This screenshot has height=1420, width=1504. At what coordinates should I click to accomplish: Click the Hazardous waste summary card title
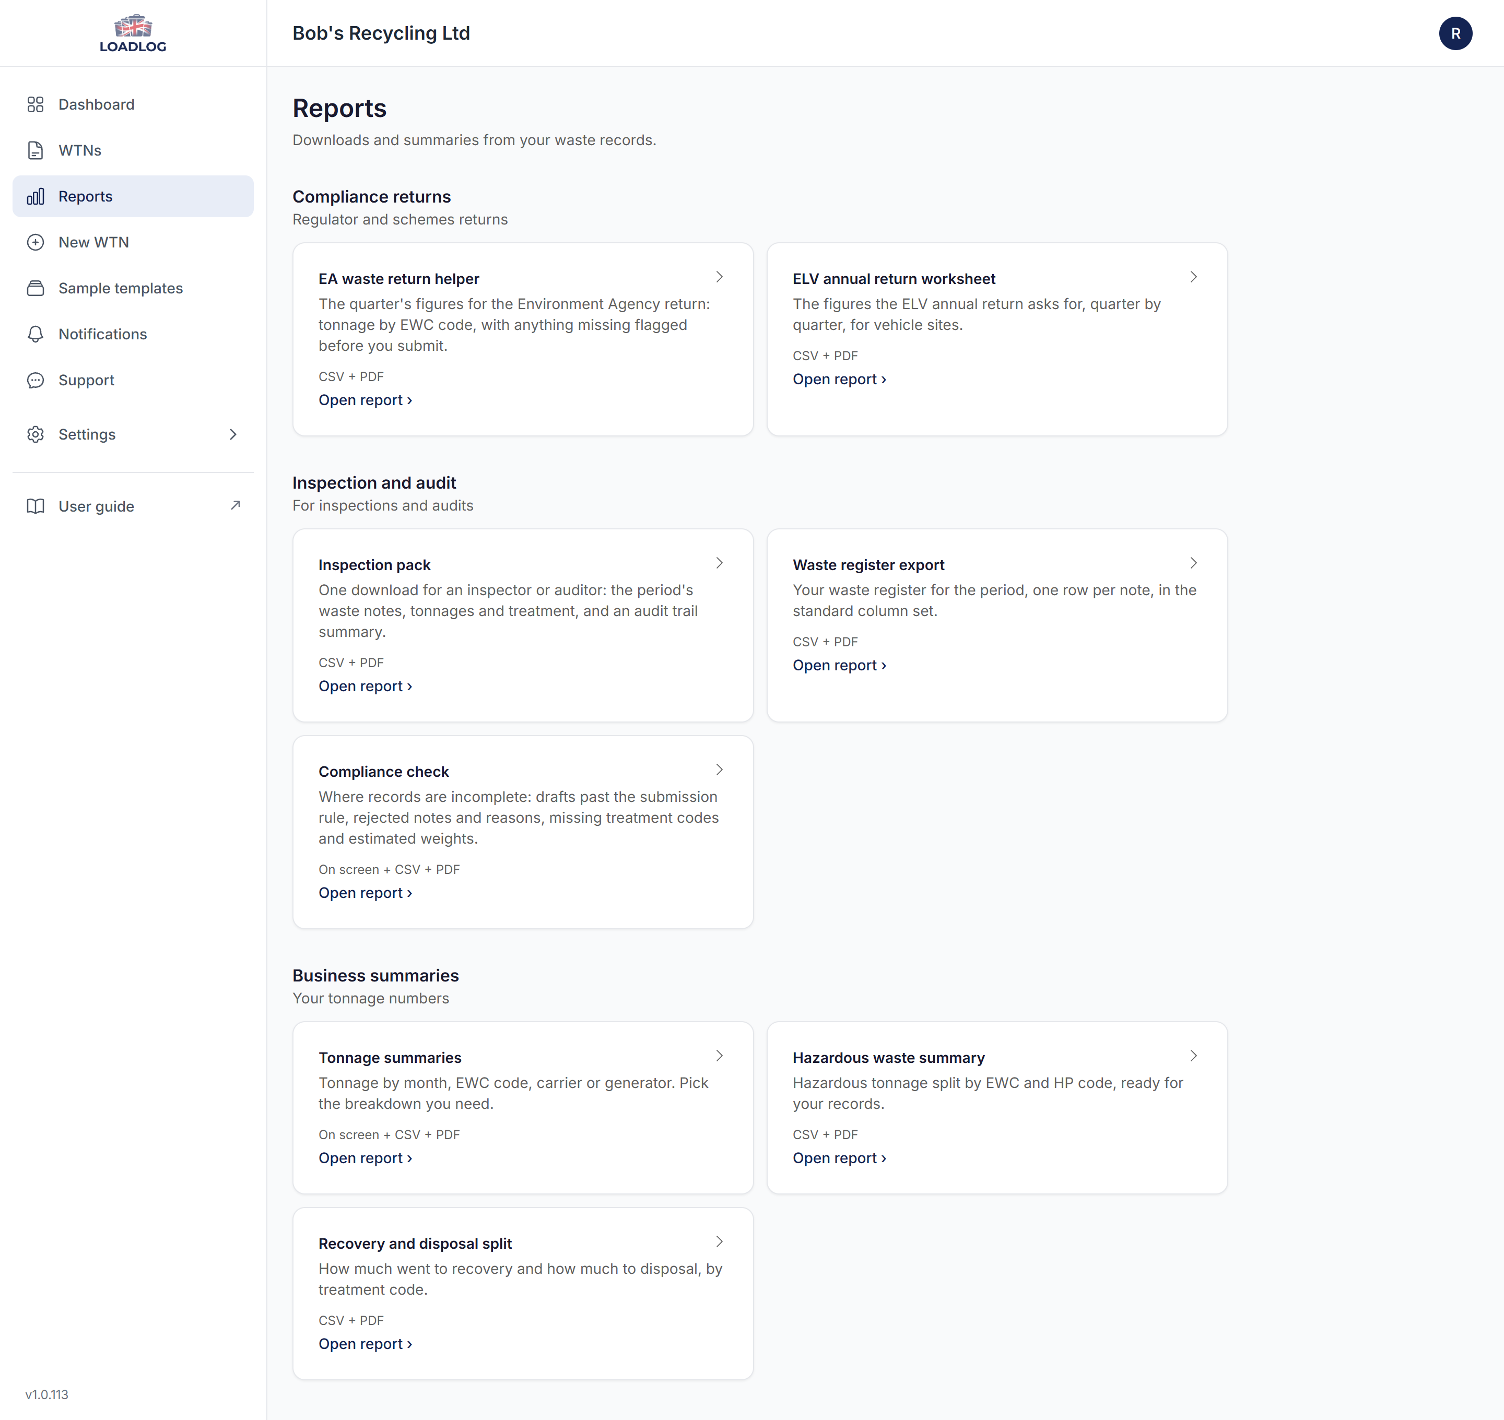pos(888,1058)
